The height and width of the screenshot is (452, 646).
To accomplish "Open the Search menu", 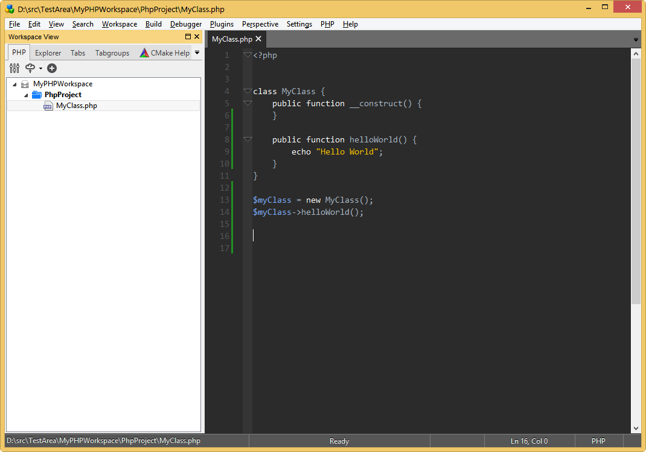I will 83,24.
